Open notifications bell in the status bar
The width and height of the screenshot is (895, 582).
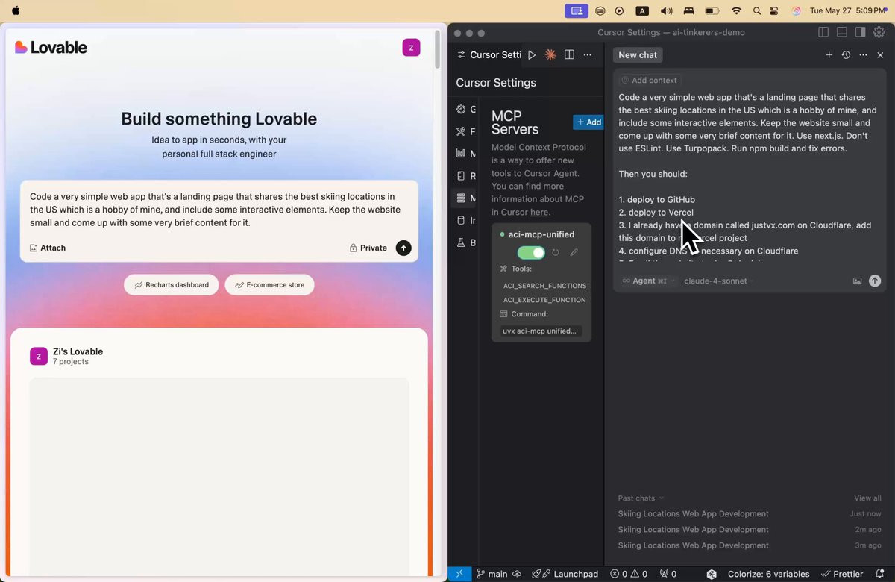pyautogui.click(x=880, y=574)
